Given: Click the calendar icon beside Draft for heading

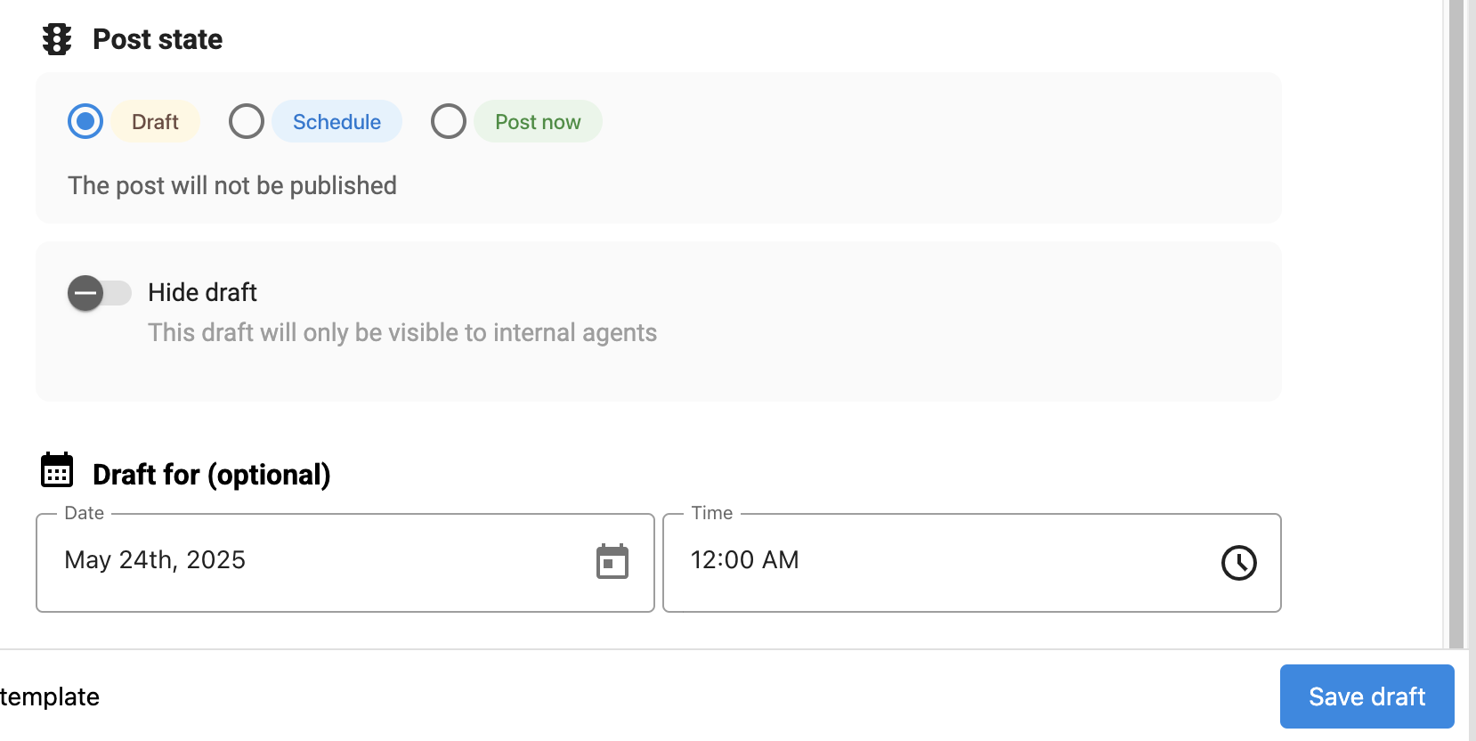Looking at the screenshot, I should pos(57,470).
